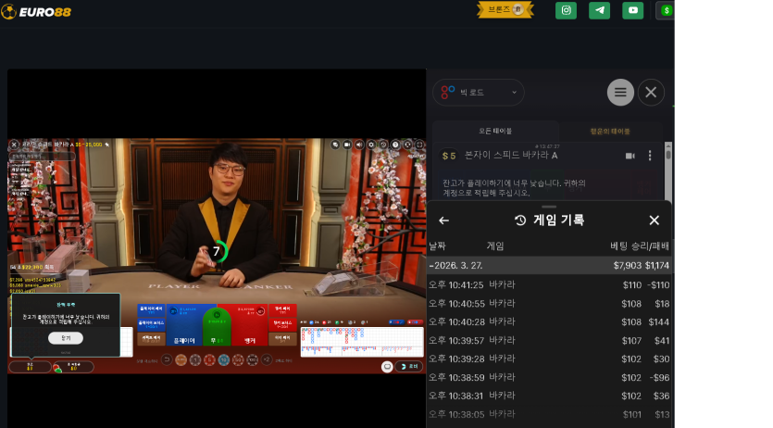The width and height of the screenshot is (773, 428).
Task: Toggle the video camera in game toolbar
Action: tap(347, 145)
